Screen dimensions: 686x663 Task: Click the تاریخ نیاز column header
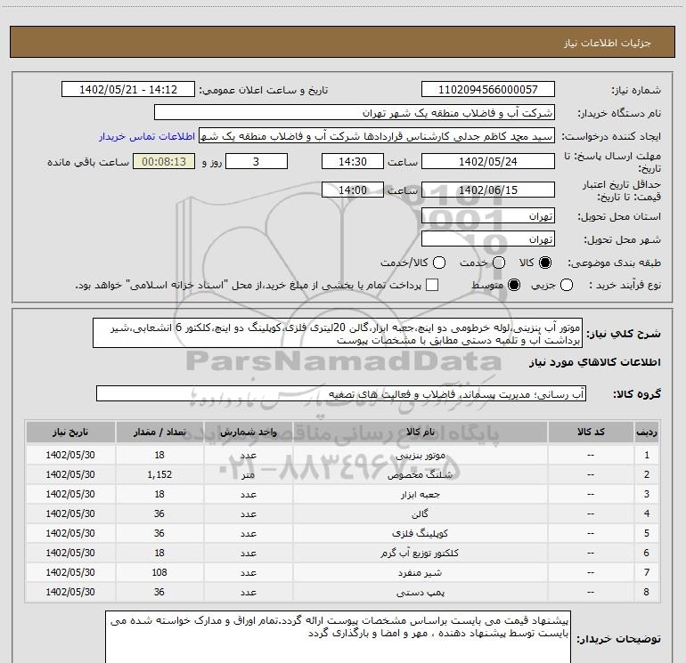coord(70,432)
